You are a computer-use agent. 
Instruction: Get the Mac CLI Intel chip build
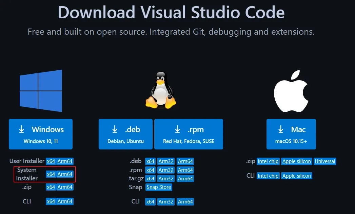click(x=268, y=176)
